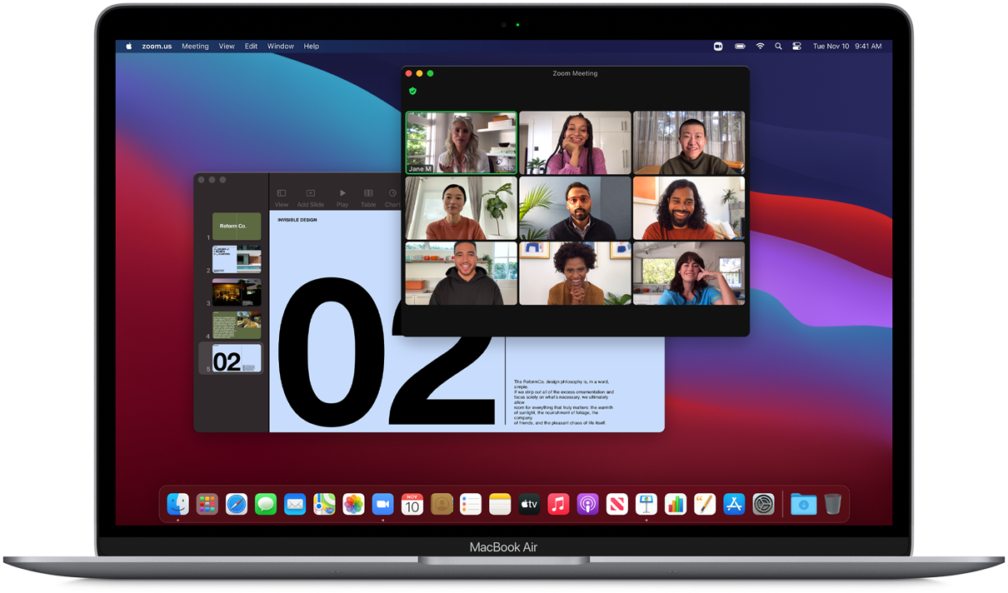Open the Numbers app from the dock
1008x593 pixels.
point(676,504)
